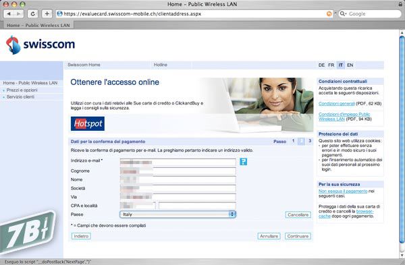Screen dimensions: 405x265
Task: Click into the Via field
Action: click(x=178, y=197)
